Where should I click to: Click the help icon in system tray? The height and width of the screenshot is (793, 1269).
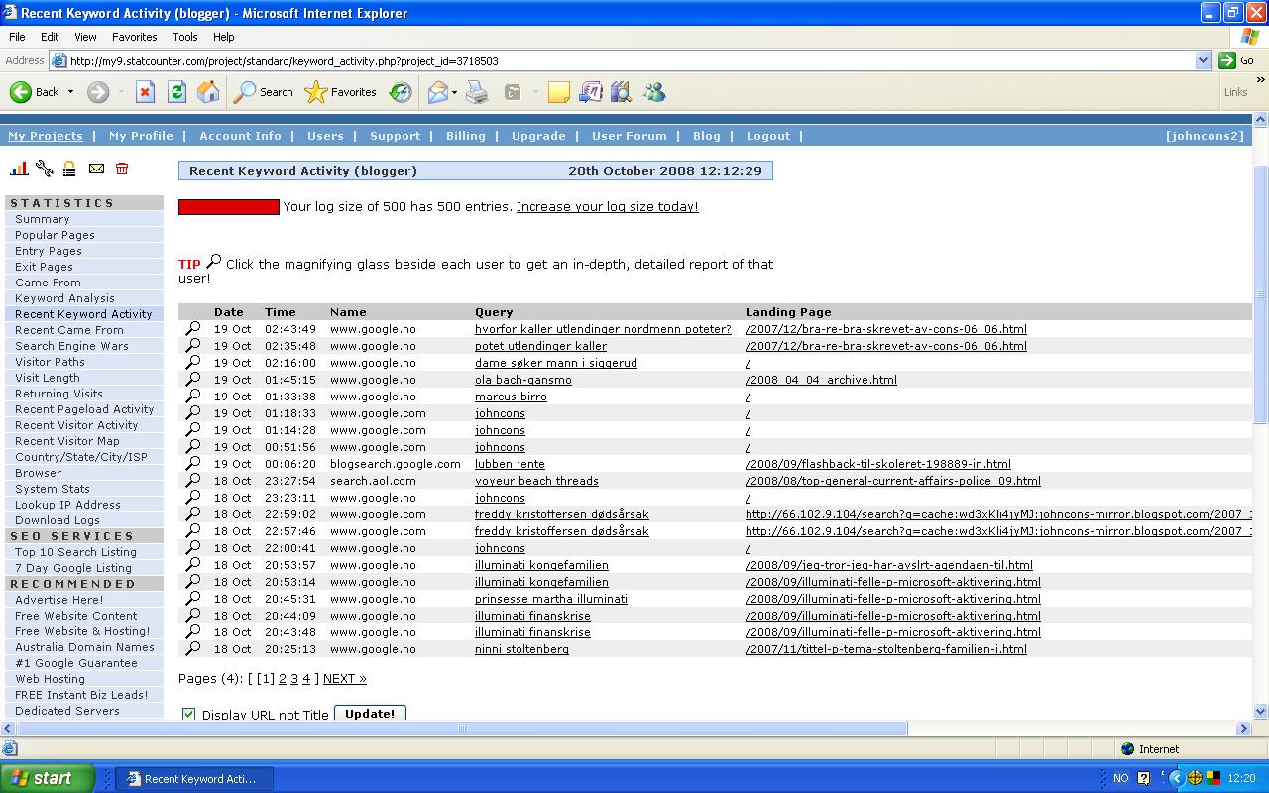pyautogui.click(x=1143, y=778)
